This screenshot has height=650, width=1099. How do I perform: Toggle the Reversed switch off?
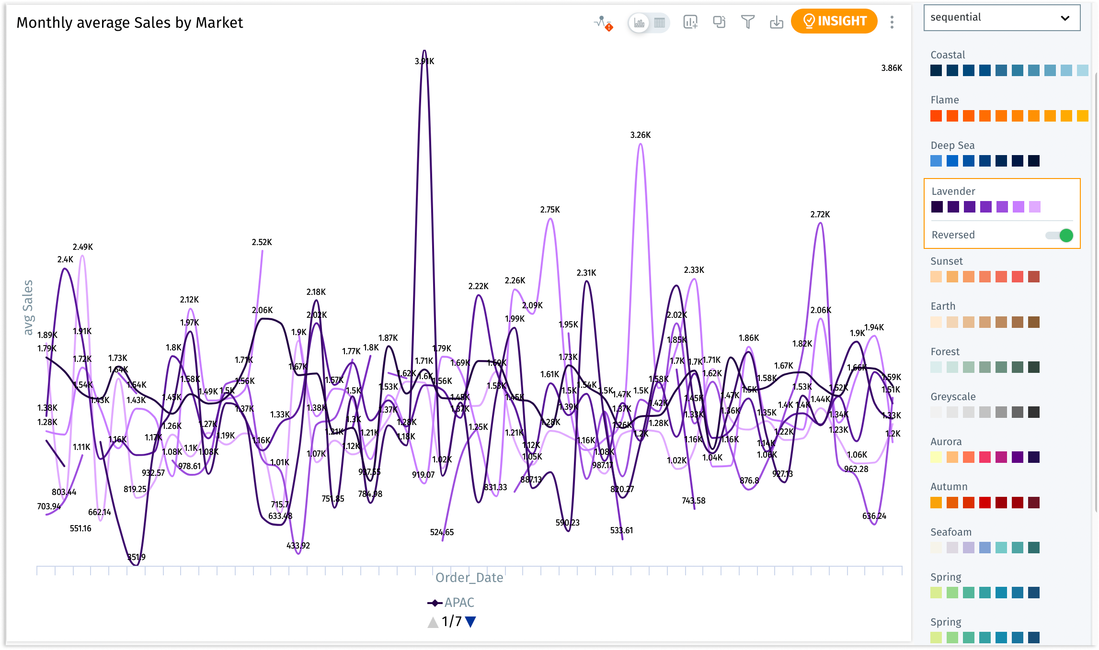[x=1060, y=235]
